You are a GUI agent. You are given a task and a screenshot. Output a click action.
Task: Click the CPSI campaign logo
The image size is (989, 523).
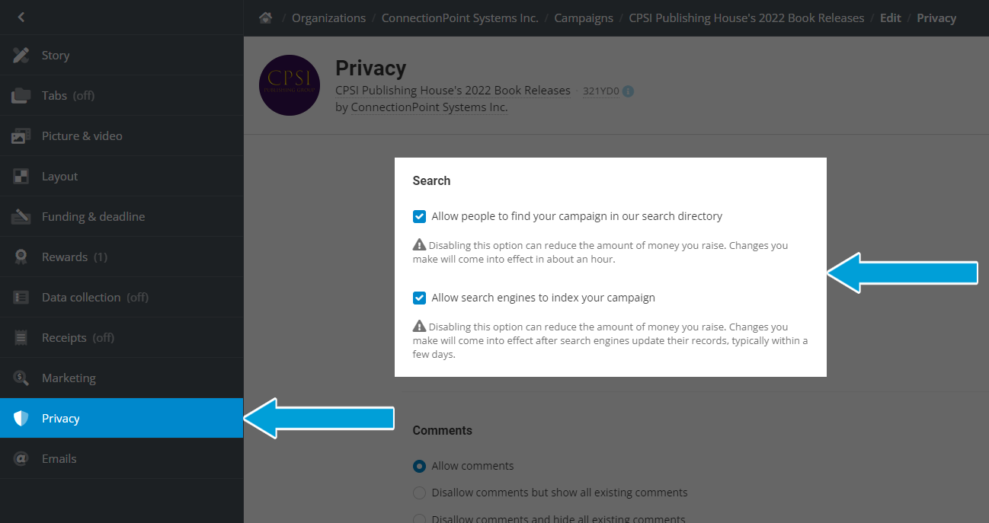(290, 85)
